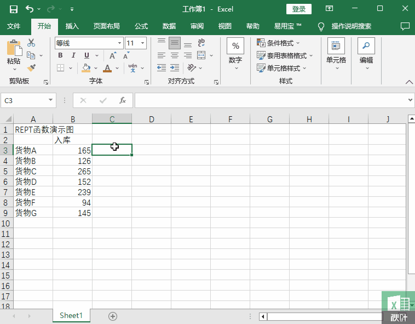Select the Format Painter brush
Viewport: 415px width, 324px height.
31,67
